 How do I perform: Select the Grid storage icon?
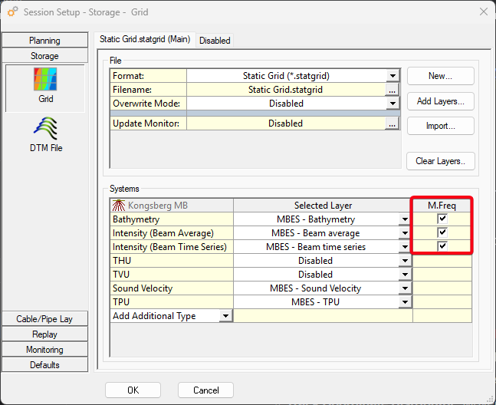[45, 81]
